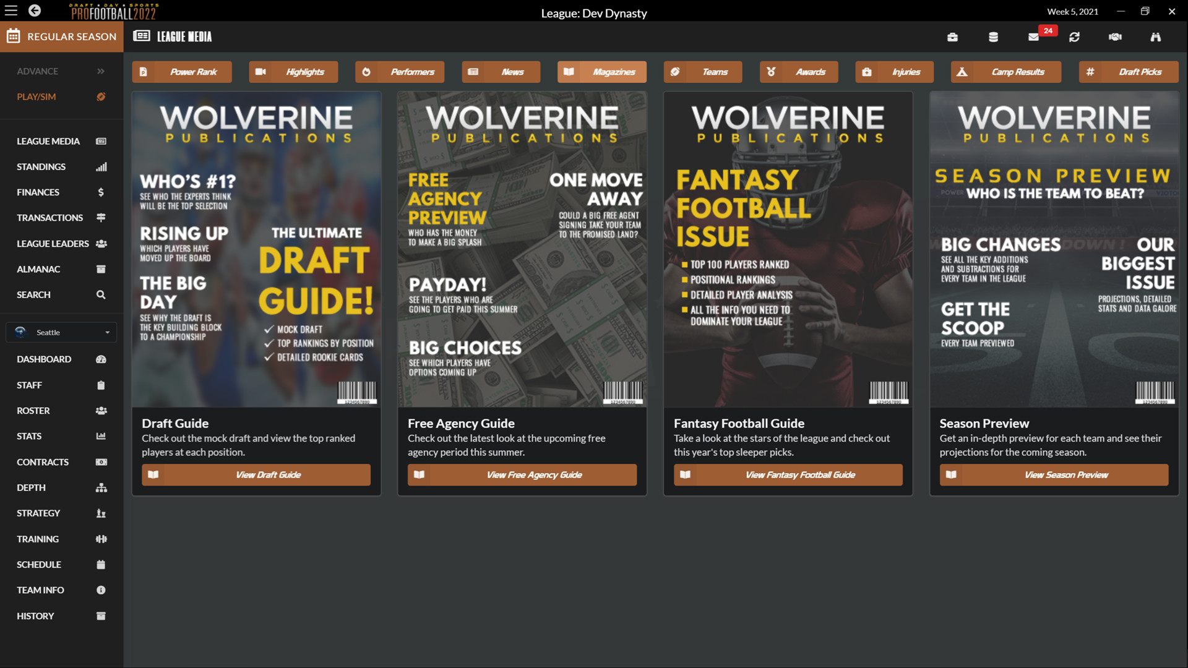Open the Awards tab
1188x668 pixels.
[799, 72]
